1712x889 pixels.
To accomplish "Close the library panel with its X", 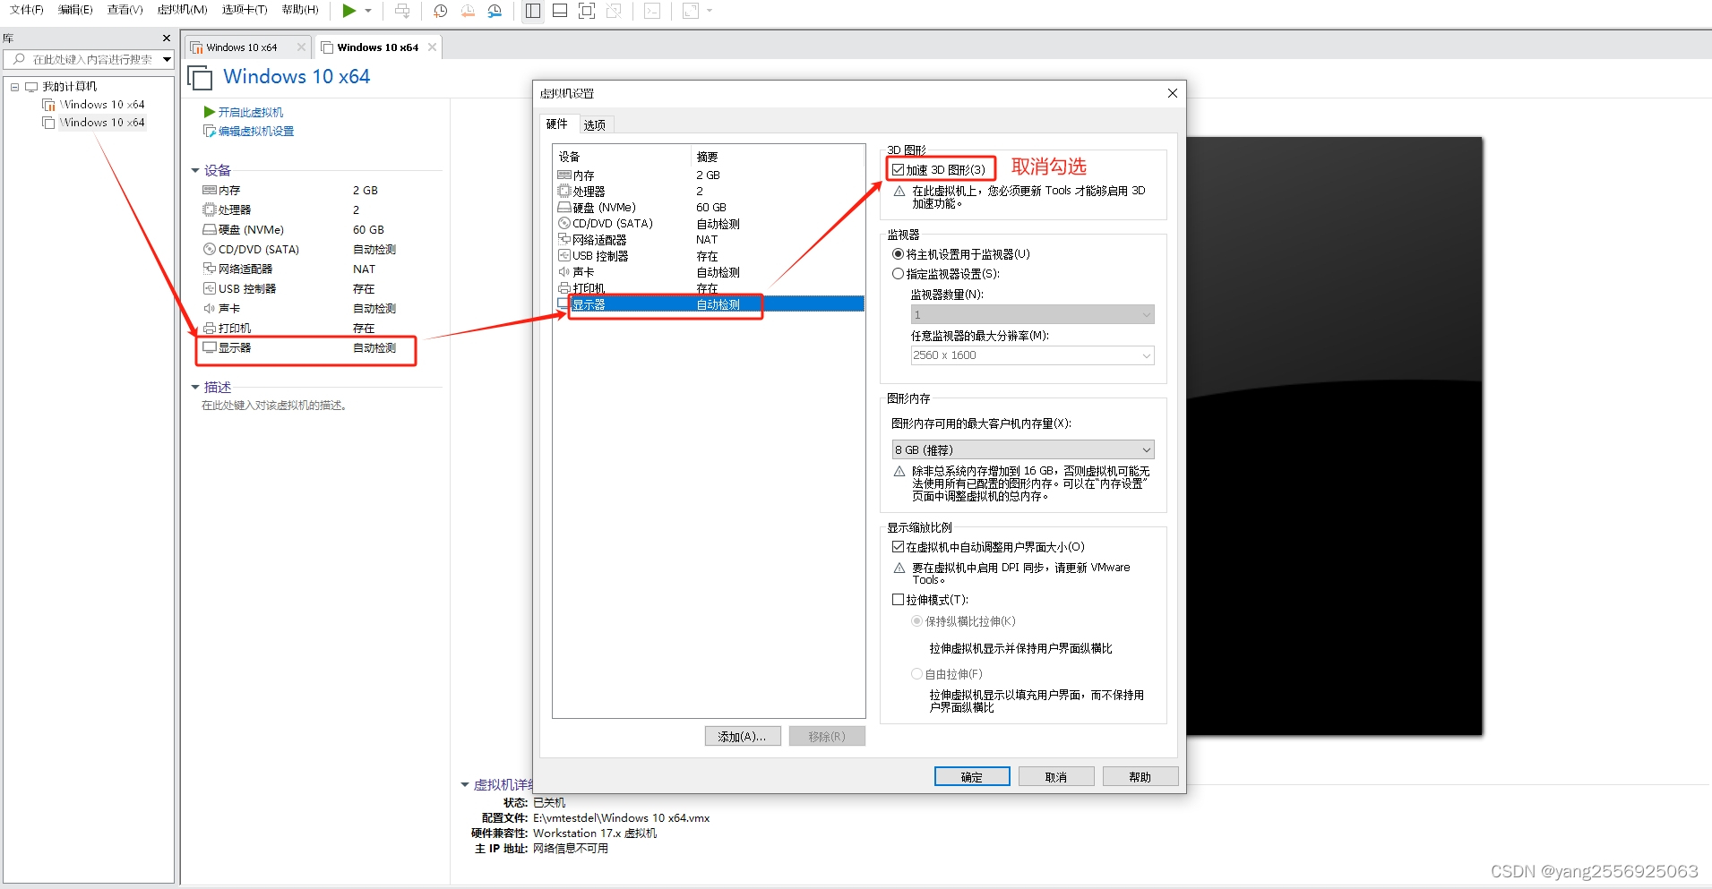I will click(x=167, y=38).
